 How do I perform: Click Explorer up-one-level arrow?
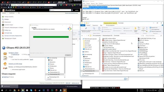click(x=88, y=36)
